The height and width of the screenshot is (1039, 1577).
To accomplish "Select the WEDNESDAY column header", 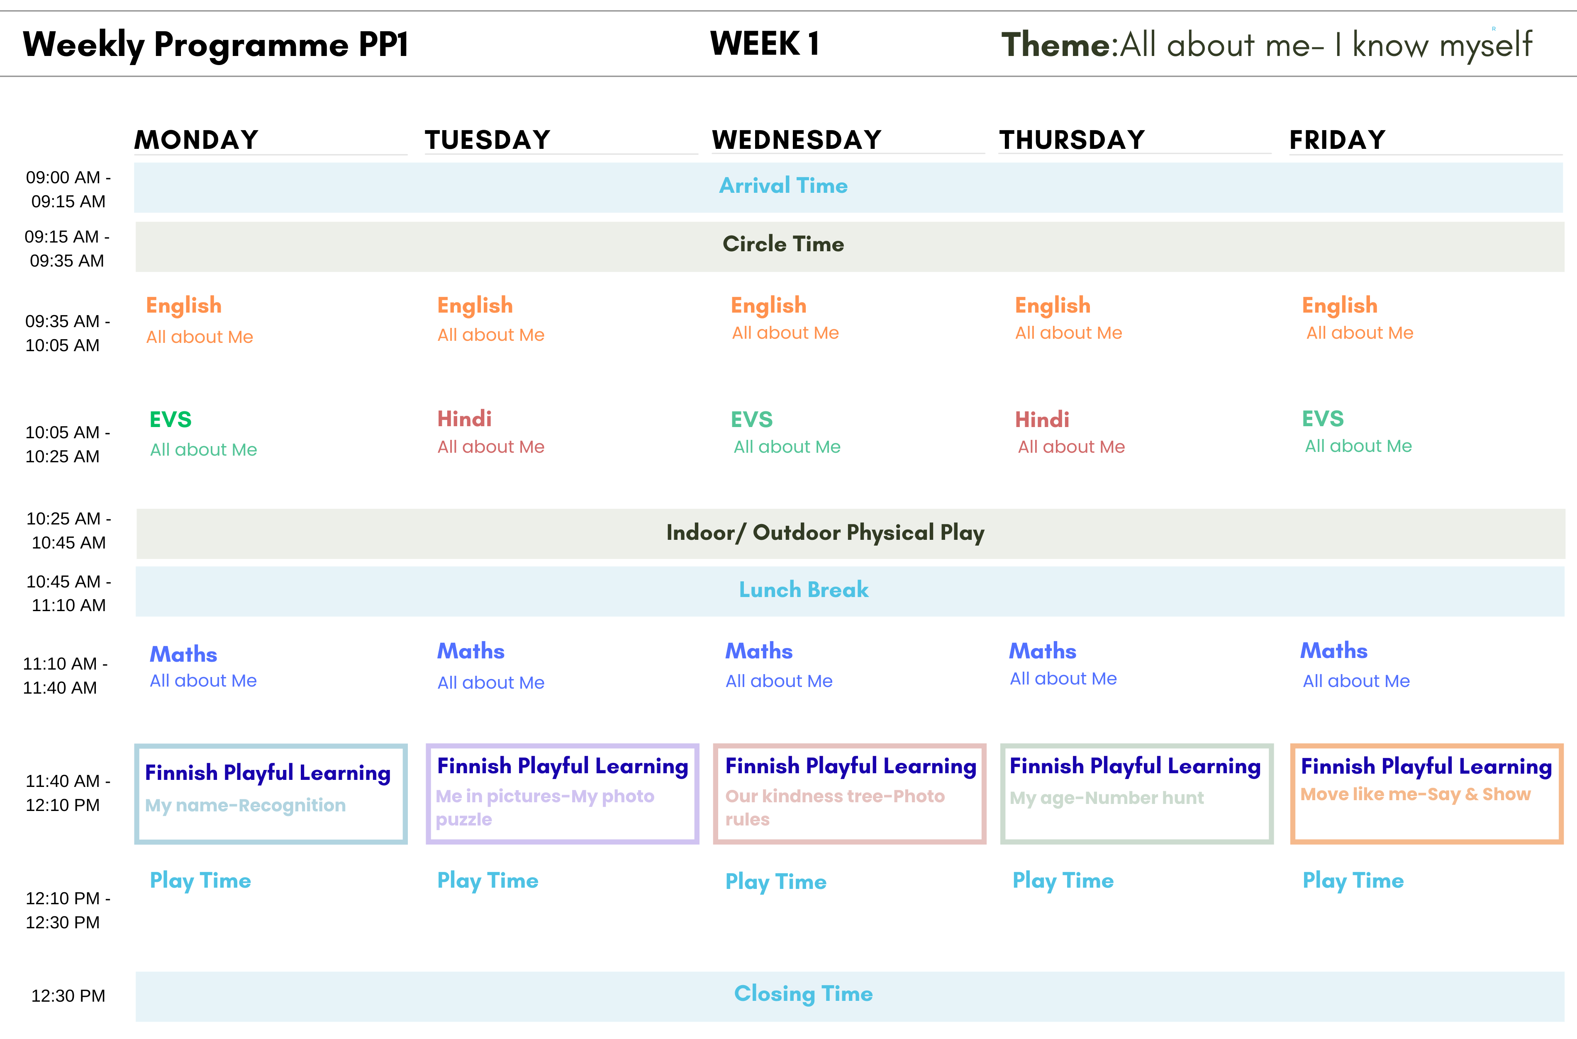I will [796, 140].
